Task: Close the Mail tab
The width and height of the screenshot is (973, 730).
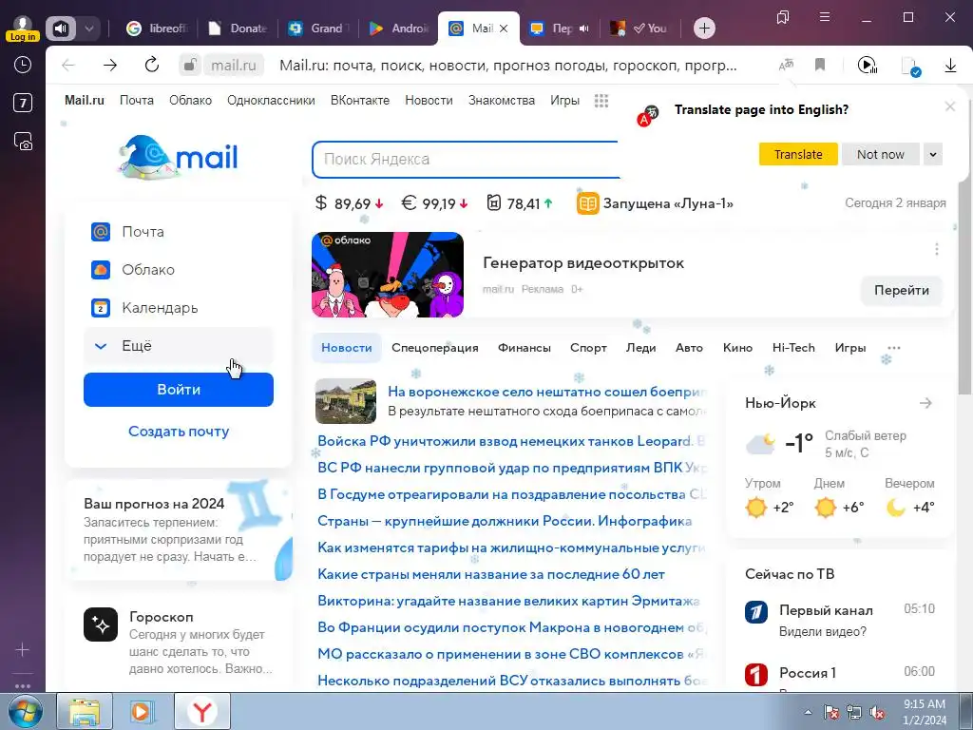Action: point(504,28)
